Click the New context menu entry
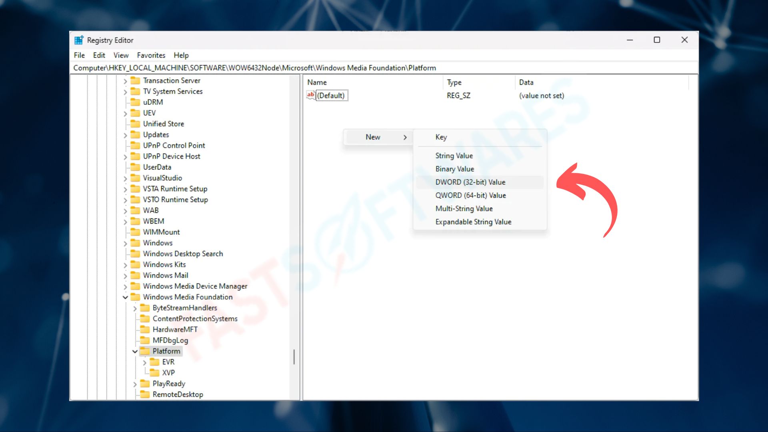 [378, 137]
